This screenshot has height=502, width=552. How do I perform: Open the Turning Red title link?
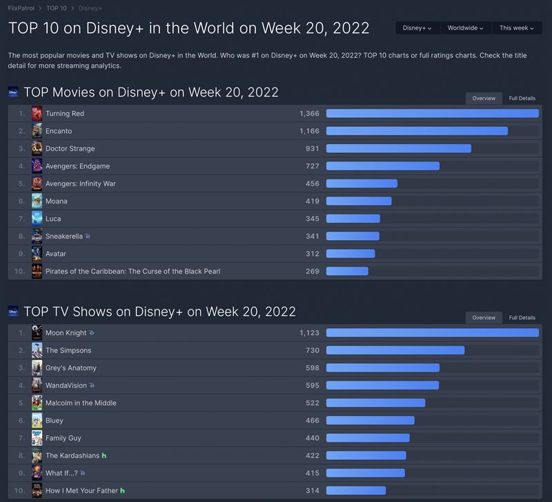point(65,113)
